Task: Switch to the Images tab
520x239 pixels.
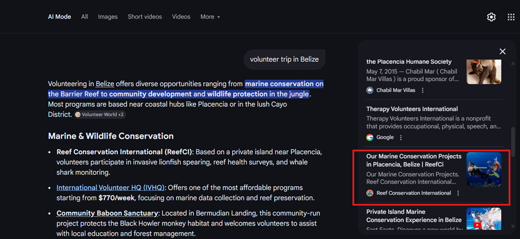Action: coord(107,17)
